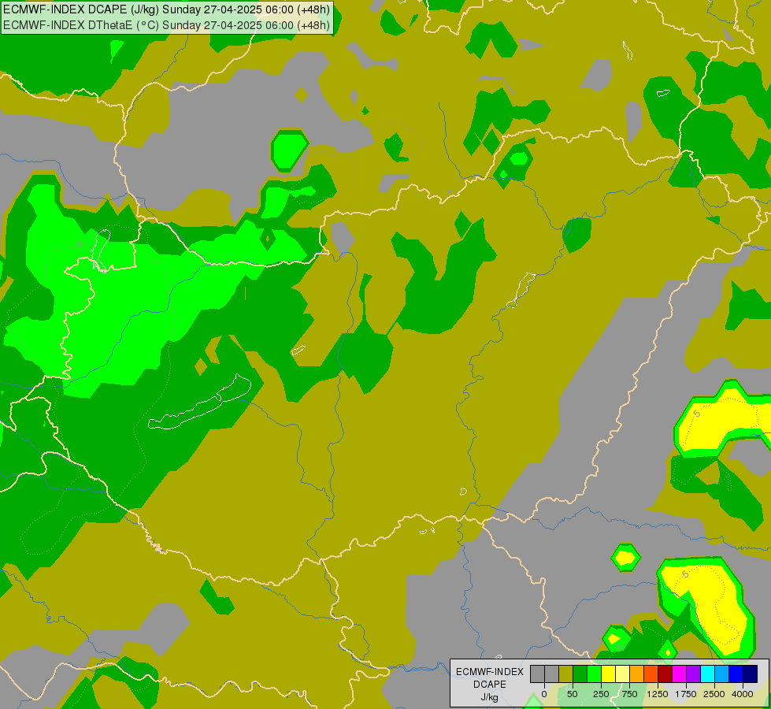Click the dark red legend swatch
The width and height of the screenshot is (771, 709).
(x=665, y=674)
